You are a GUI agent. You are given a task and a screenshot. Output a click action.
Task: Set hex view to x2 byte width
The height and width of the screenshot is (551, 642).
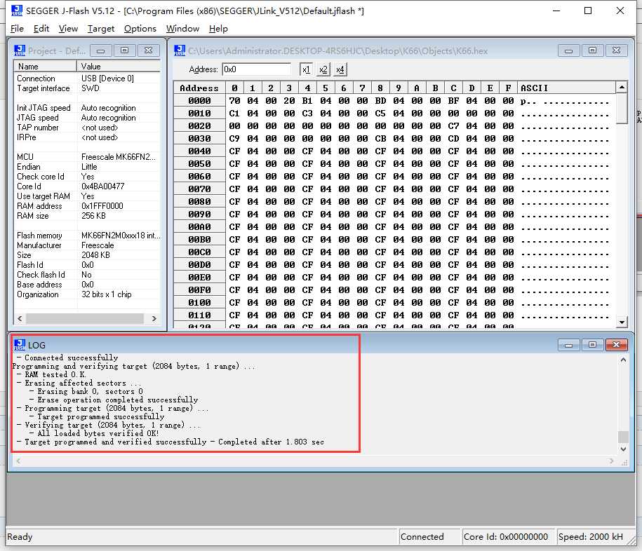[x=323, y=69]
